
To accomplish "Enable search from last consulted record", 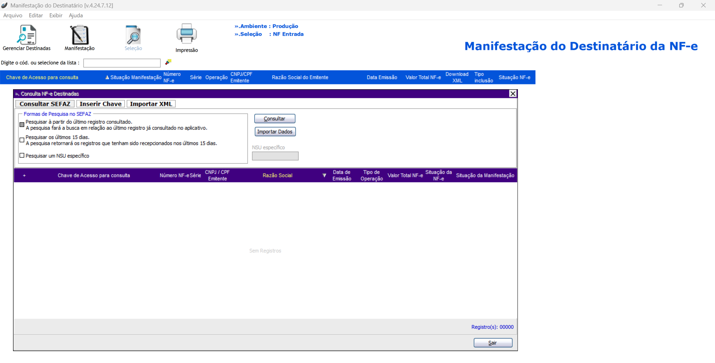I will pos(22,125).
